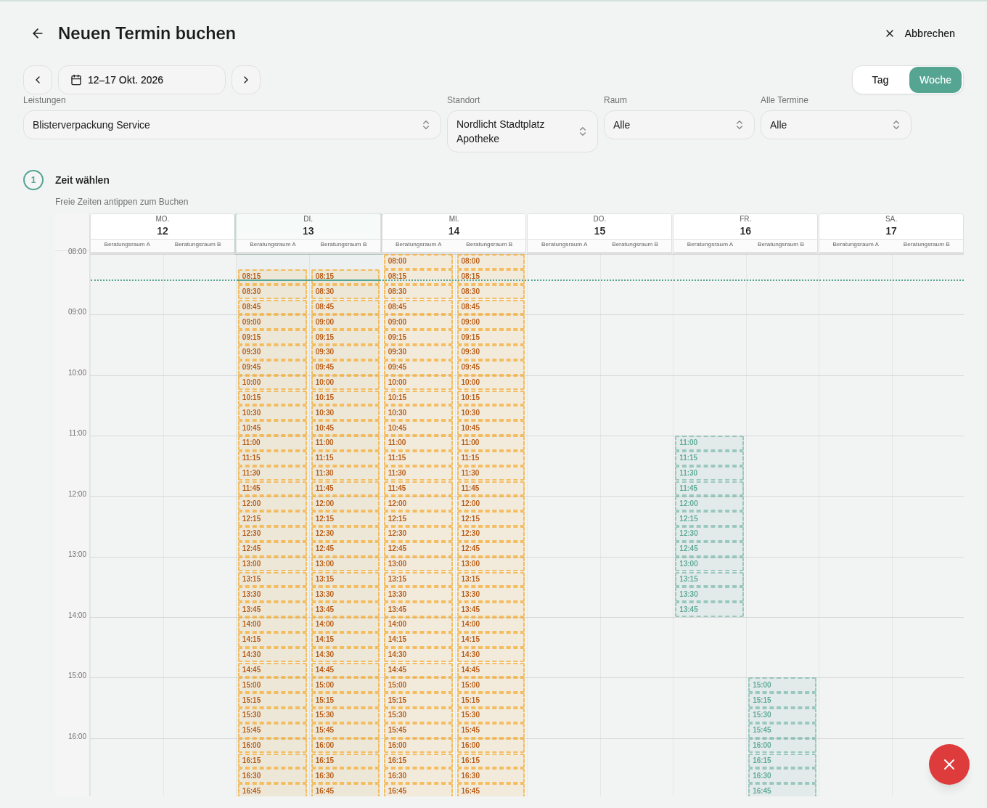Click the X icon next to Abbrechen
The width and height of the screenshot is (987, 808).
point(890,33)
